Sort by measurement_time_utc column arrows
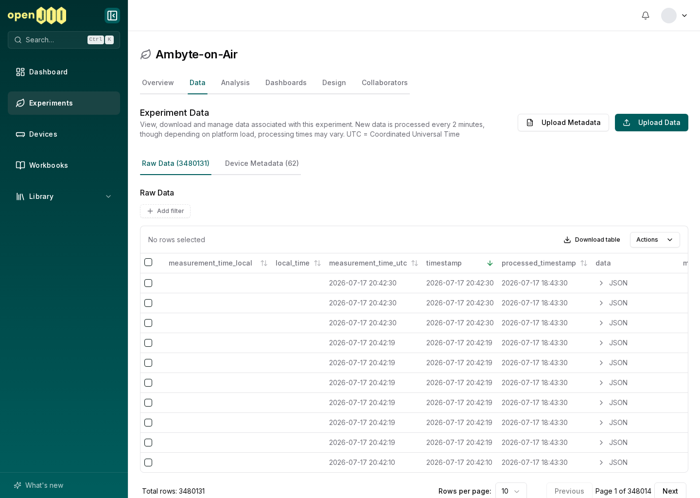 415,263
